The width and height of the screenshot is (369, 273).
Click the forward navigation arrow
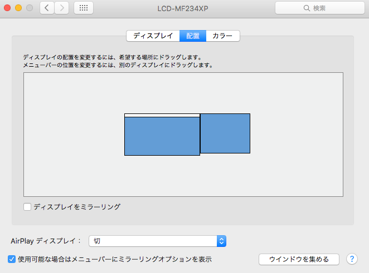[61, 8]
